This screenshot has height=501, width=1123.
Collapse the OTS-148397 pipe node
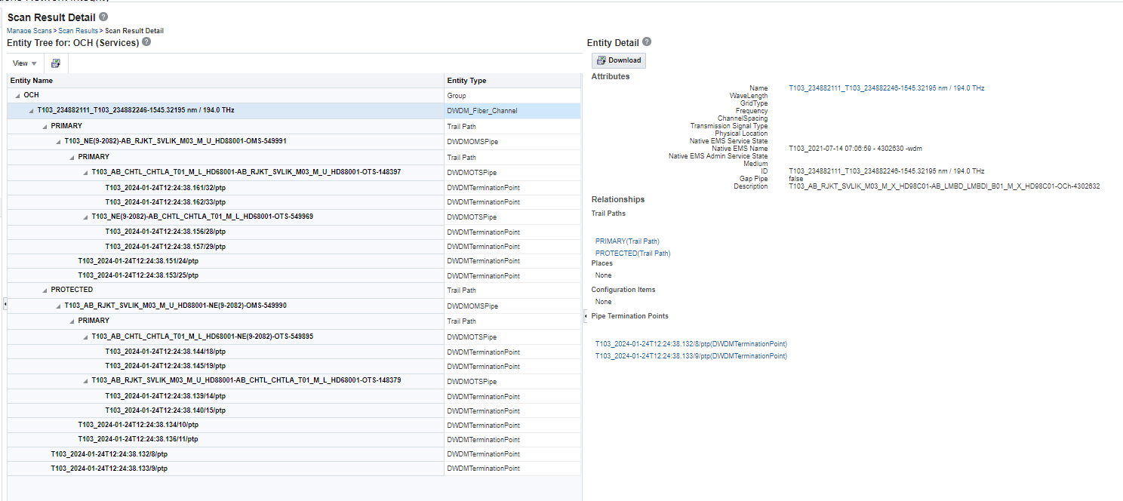[x=85, y=173]
